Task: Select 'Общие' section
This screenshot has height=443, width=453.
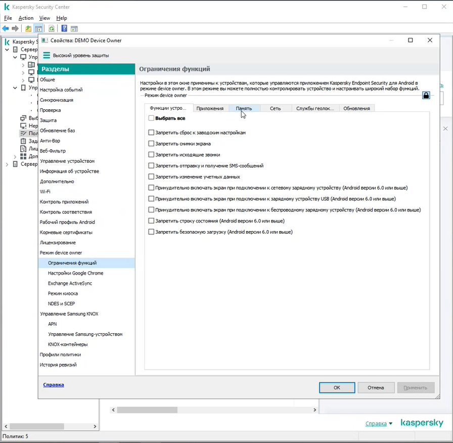Action: [x=86, y=79]
